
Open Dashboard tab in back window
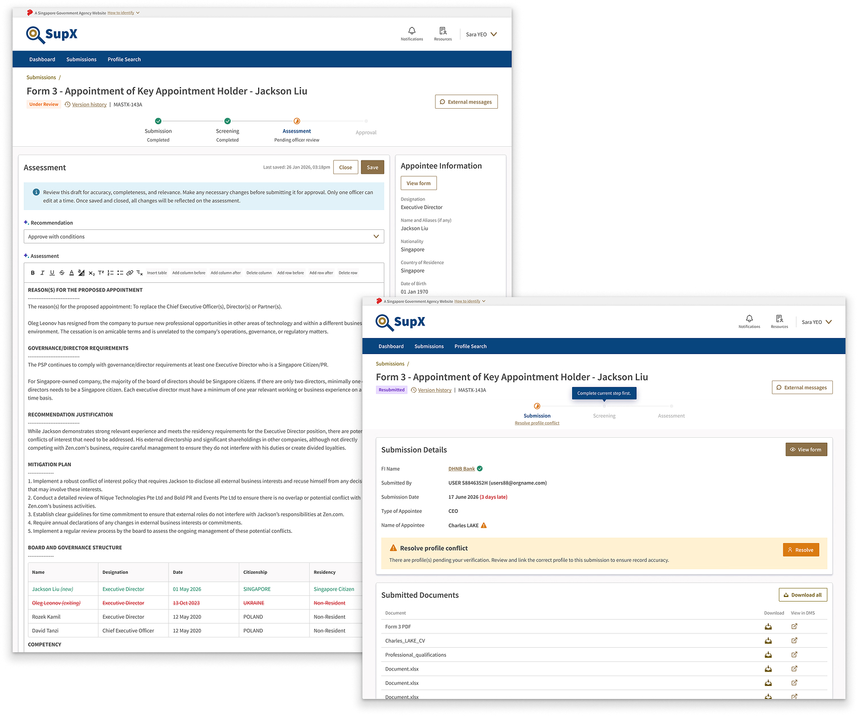42,59
